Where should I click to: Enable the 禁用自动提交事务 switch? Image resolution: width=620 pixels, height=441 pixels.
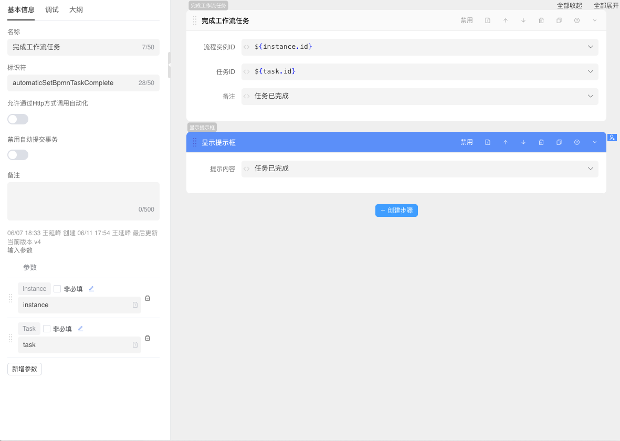pyautogui.click(x=18, y=155)
